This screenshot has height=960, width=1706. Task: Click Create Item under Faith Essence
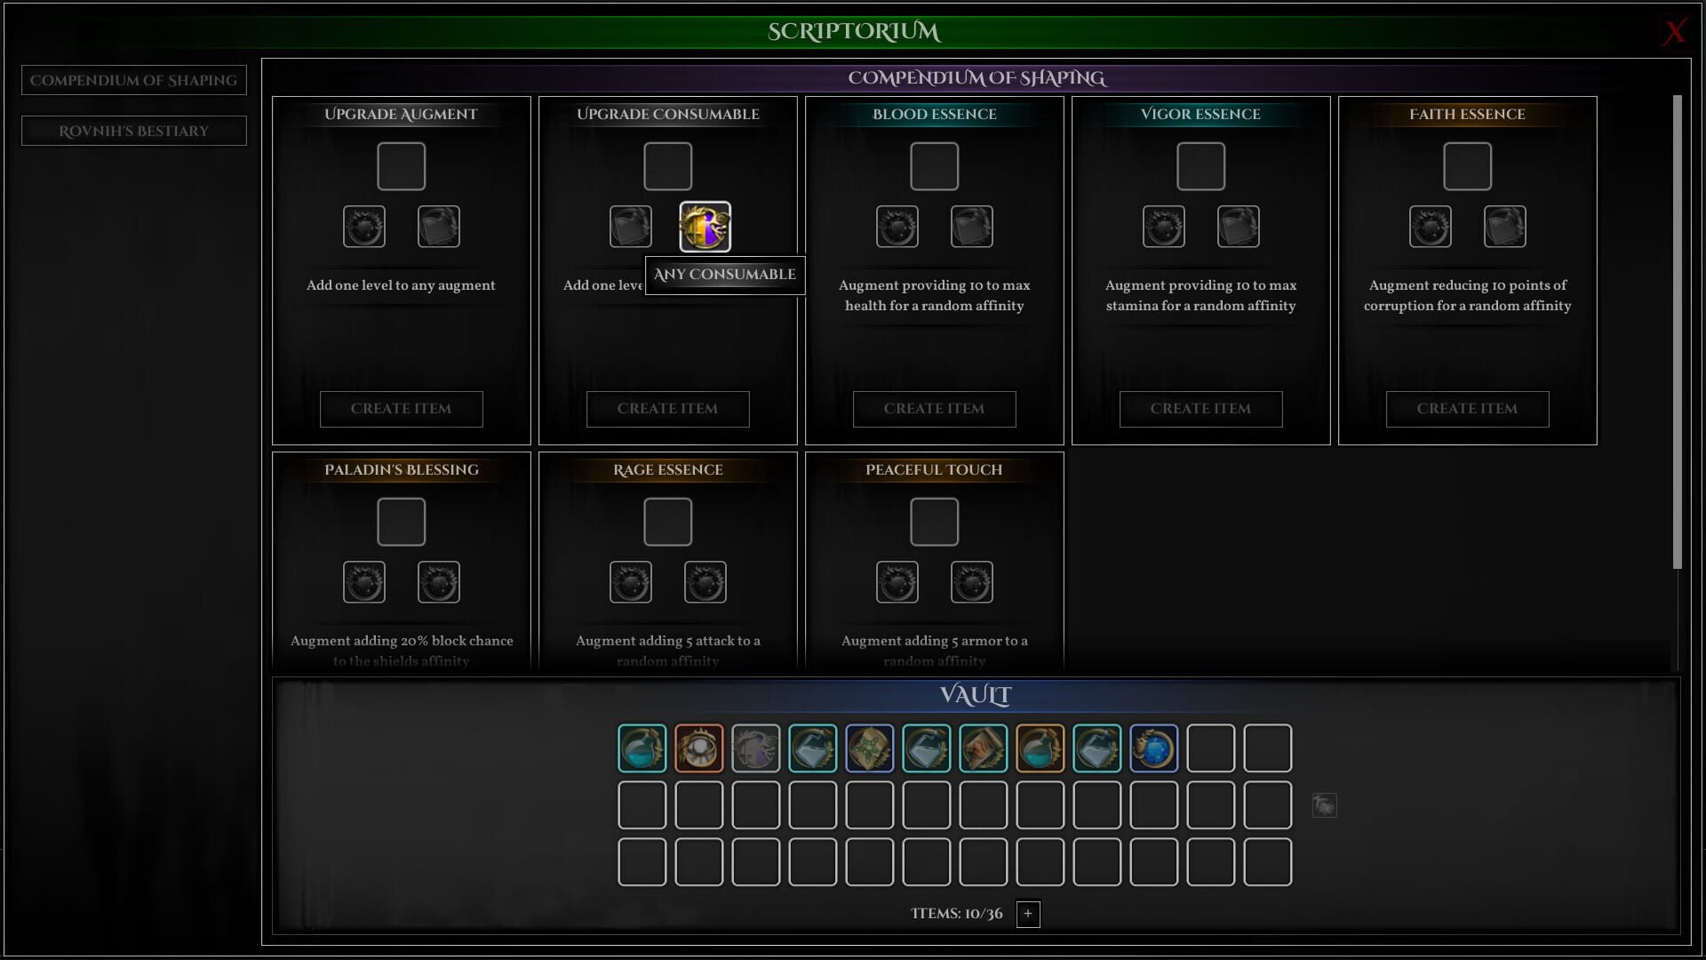pos(1467,409)
